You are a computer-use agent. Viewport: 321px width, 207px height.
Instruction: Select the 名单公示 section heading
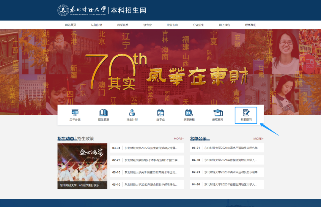[198, 138]
